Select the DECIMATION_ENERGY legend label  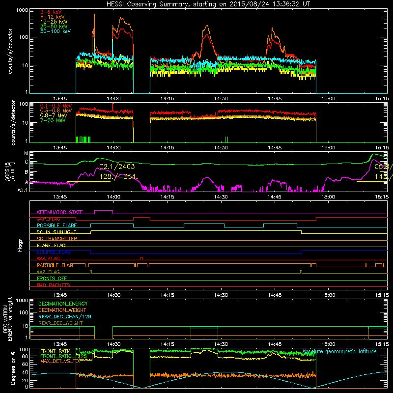click(63, 304)
